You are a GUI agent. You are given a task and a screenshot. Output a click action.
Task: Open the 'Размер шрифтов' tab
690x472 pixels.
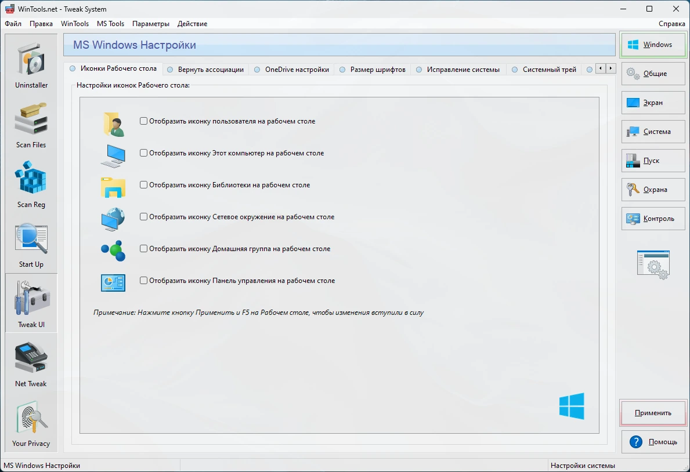pyautogui.click(x=373, y=70)
